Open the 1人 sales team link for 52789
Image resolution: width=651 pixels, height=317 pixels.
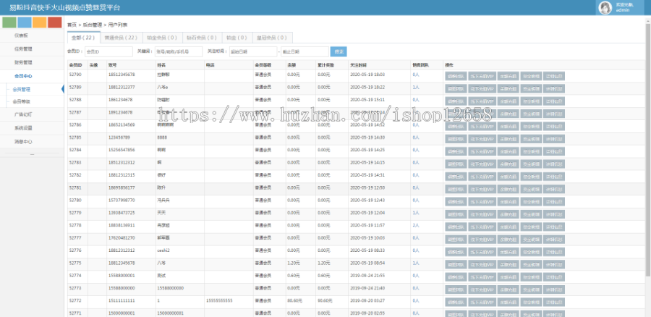(x=416, y=87)
